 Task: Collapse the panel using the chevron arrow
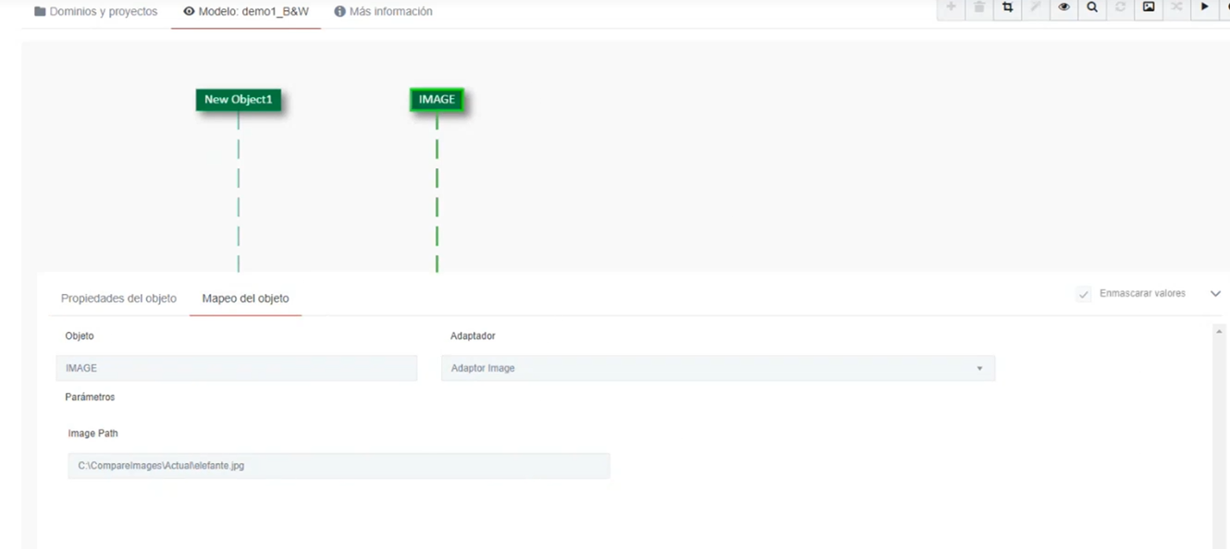[1215, 294]
